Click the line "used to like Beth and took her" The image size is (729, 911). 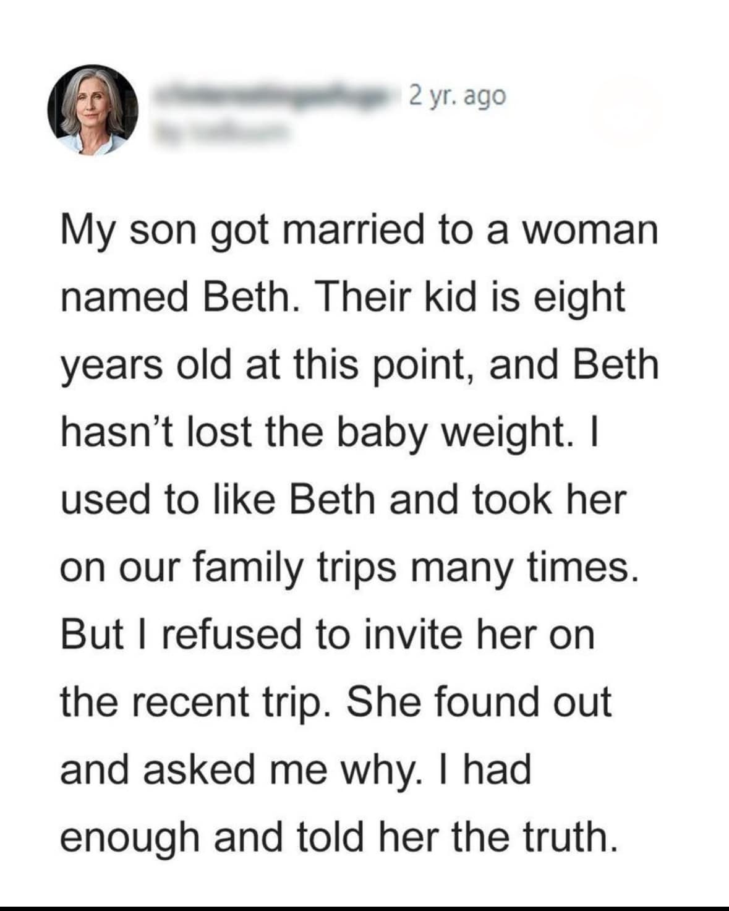[343, 500]
